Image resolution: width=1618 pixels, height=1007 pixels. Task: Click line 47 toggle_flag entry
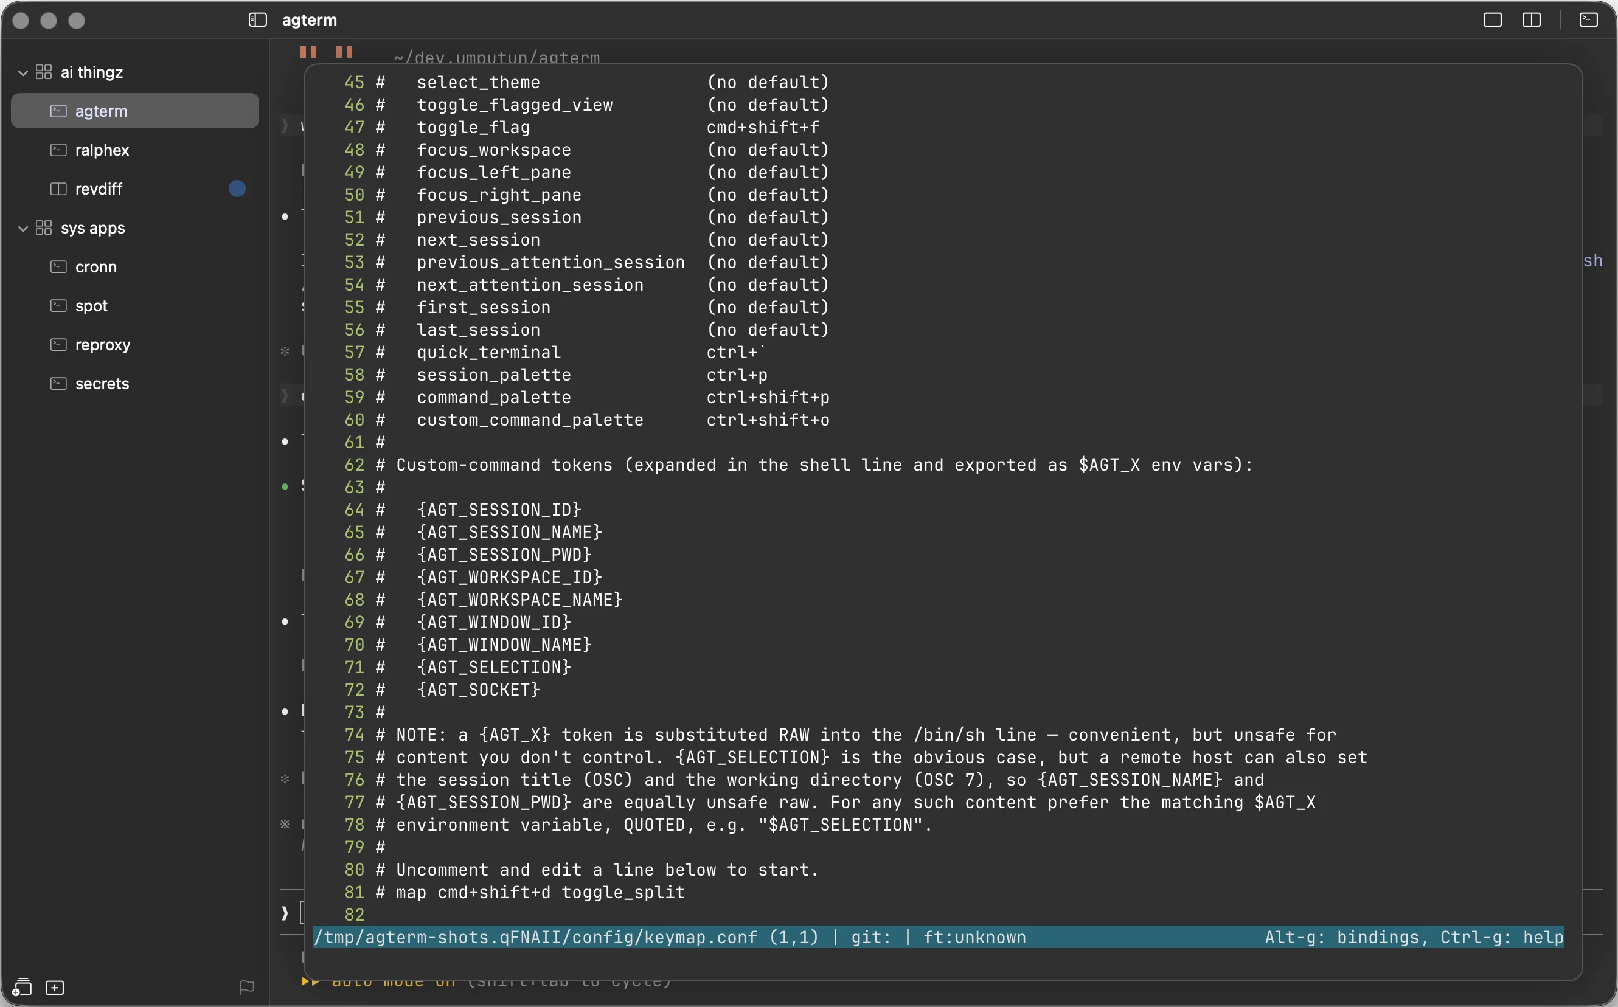473,127
